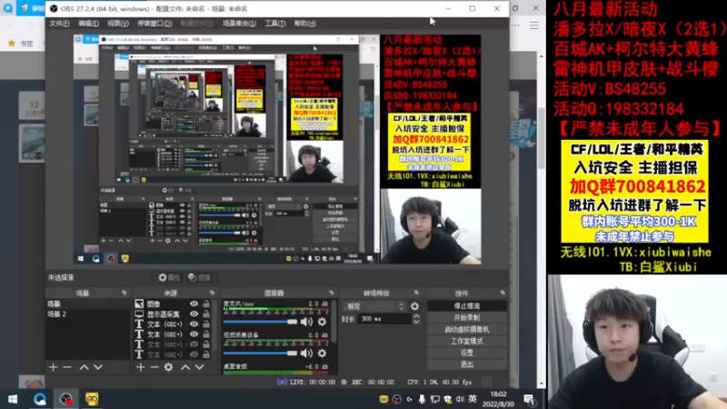This screenshot has width=727, height=409.
Task: Open the 工具(T) menu
Action: (275, 24)
